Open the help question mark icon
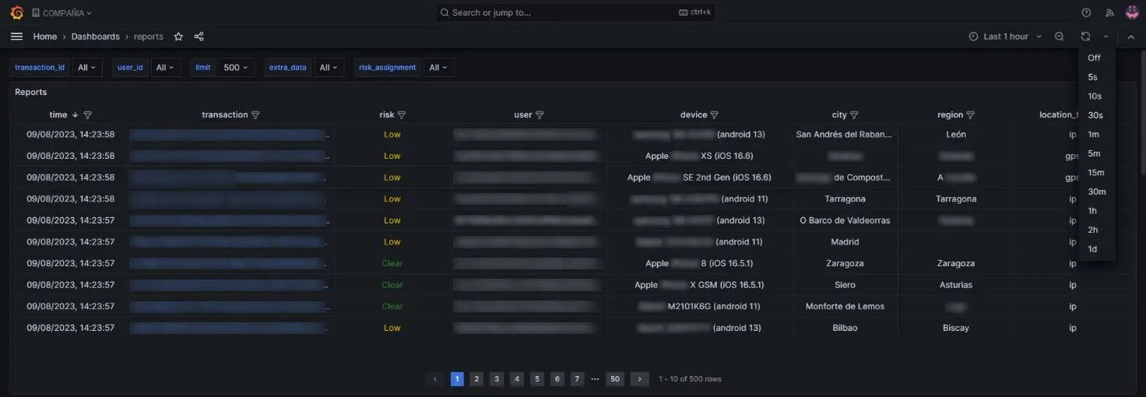The width and height of the screenshot is (1146, 397). pos(1087,12)
